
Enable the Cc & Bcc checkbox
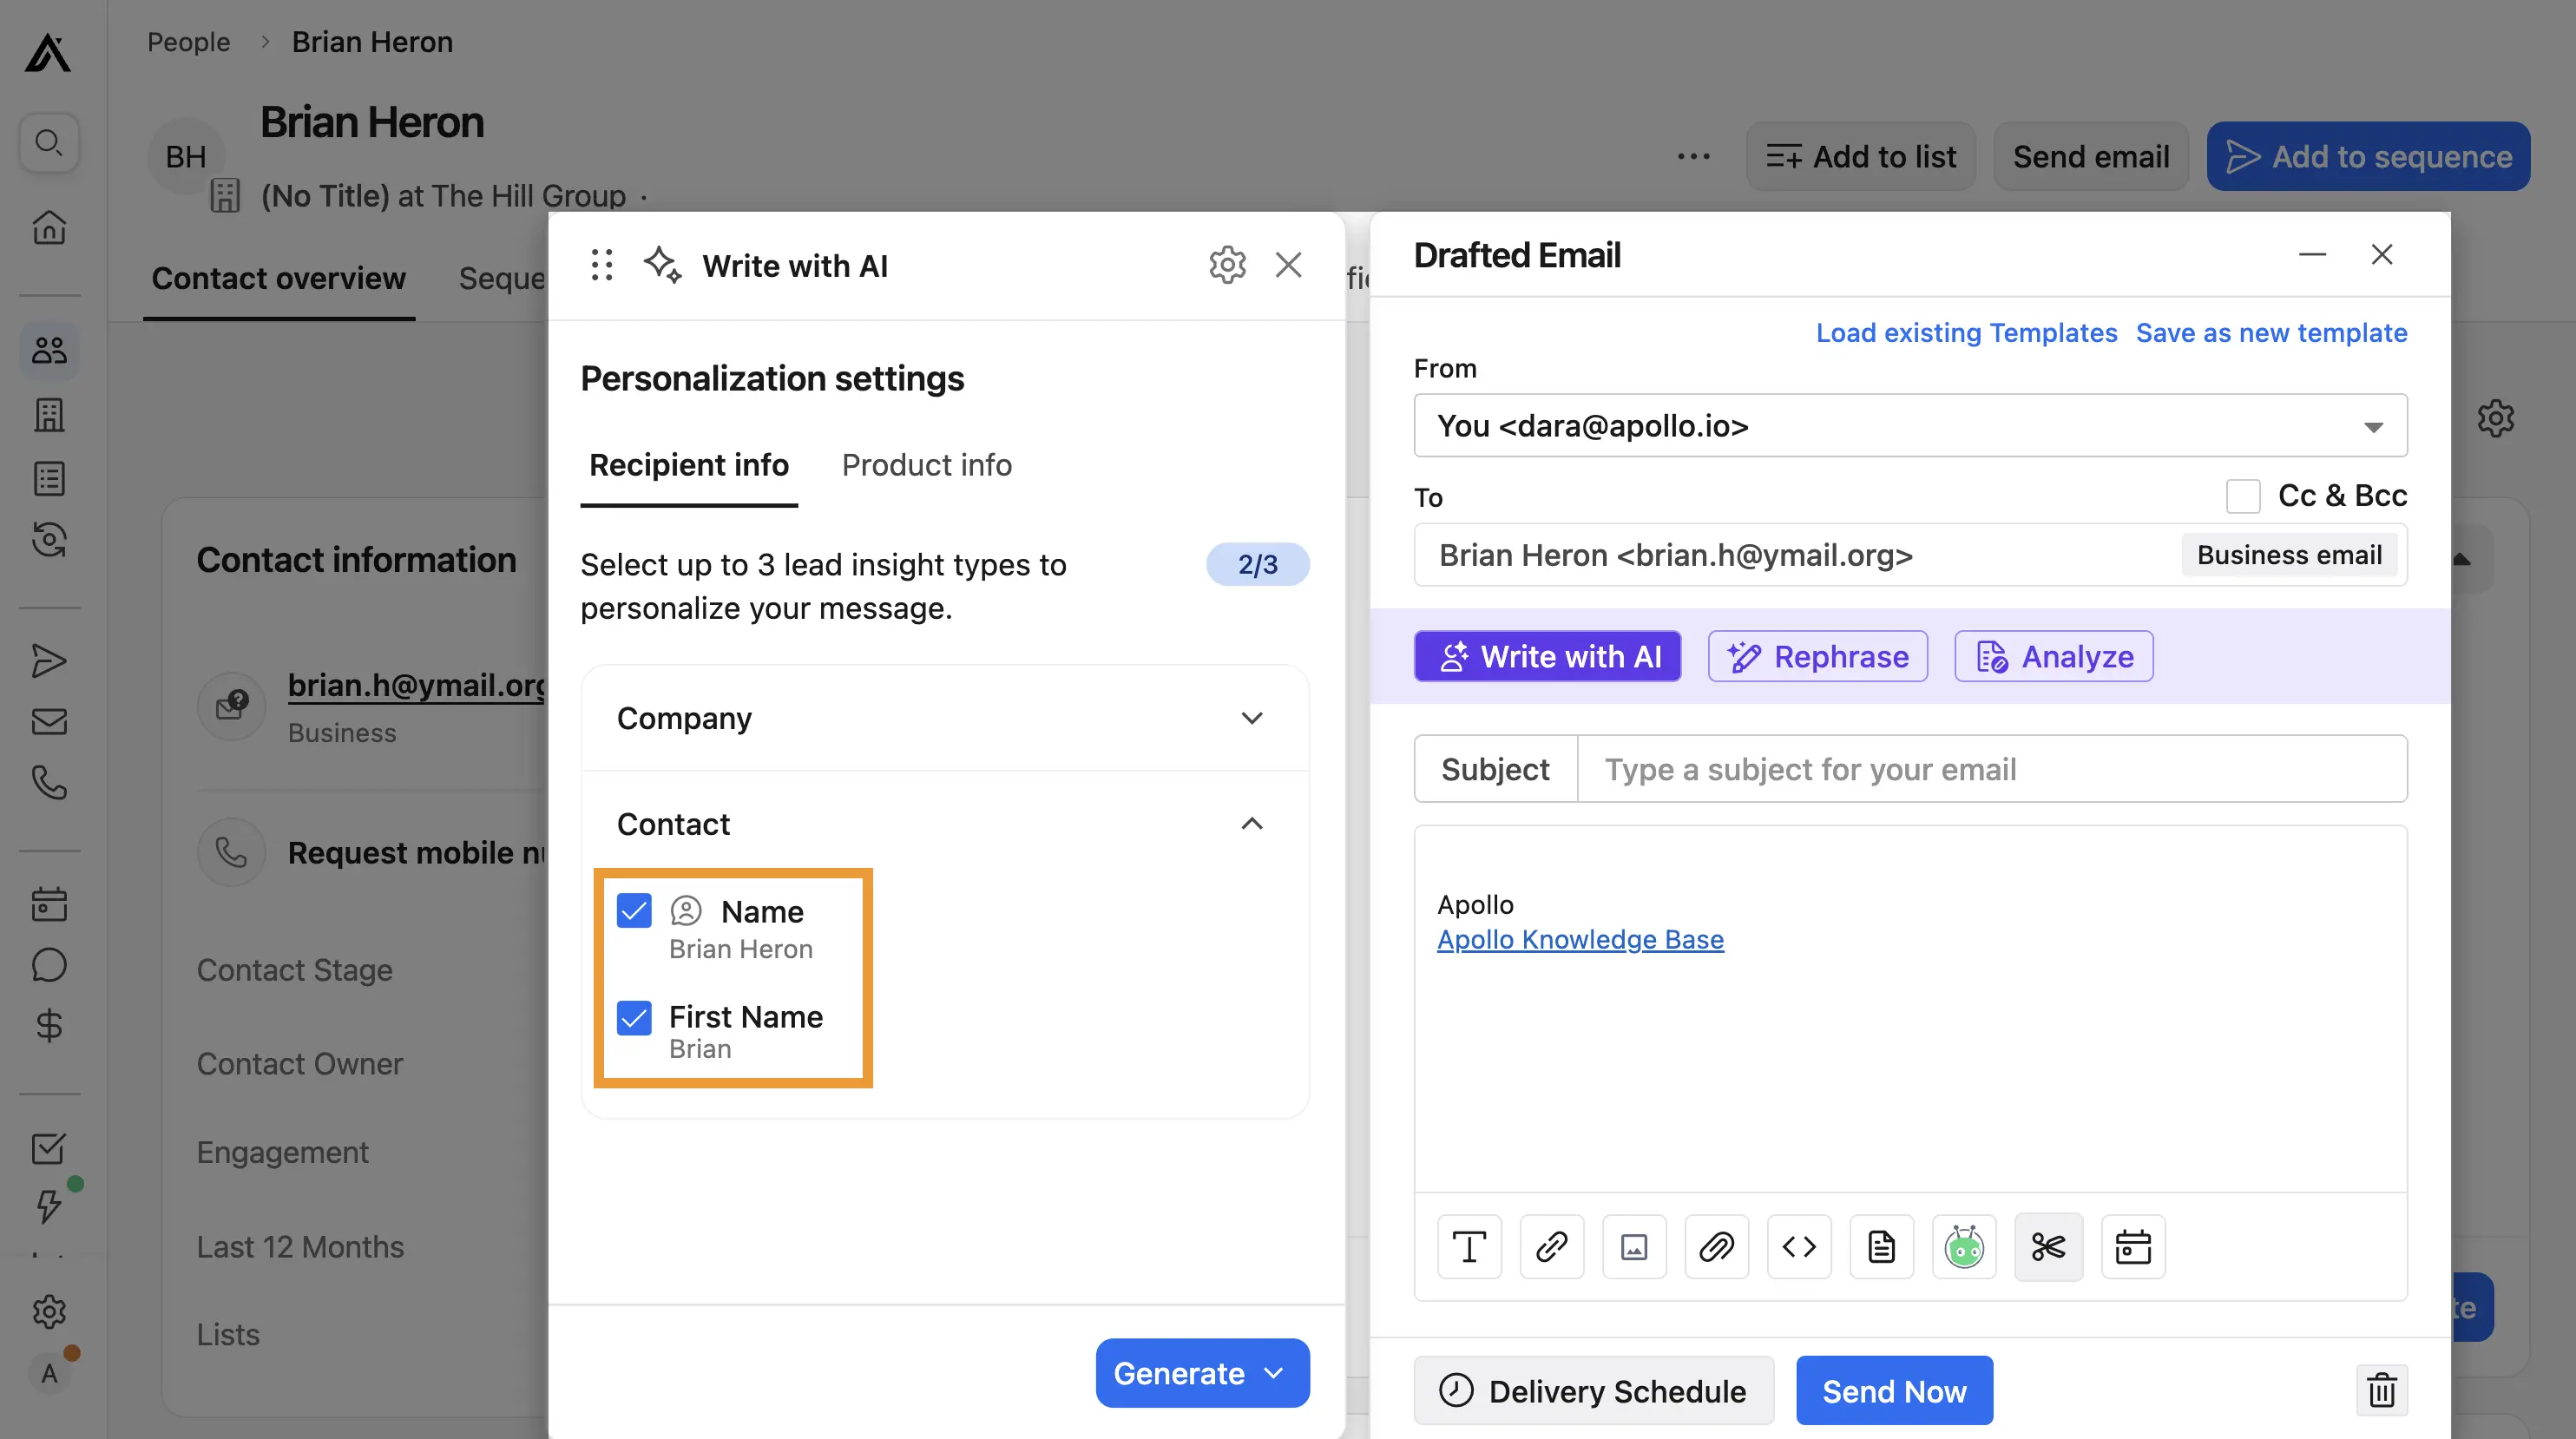coord(2243,496)
